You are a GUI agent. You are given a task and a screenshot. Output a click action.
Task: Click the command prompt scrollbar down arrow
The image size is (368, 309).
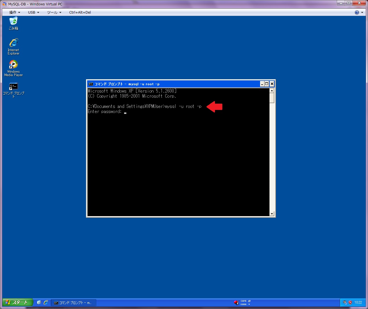pyautogui.click(x=272, y=214)
